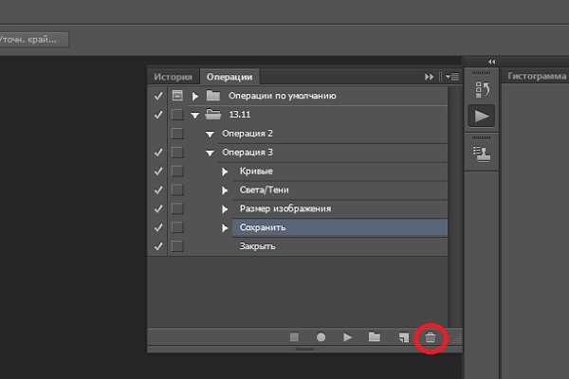Play the selected action with the bottom play icon
Viewport: 569px width, 379px height.
[348, 336]
